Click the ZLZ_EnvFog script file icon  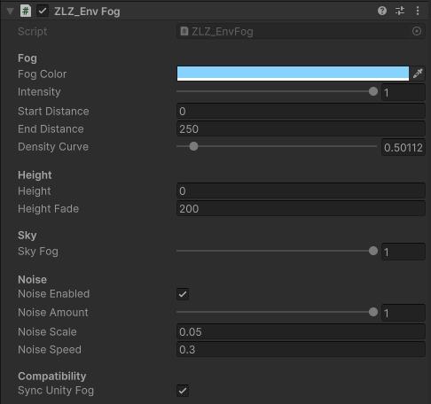point(184,31)
